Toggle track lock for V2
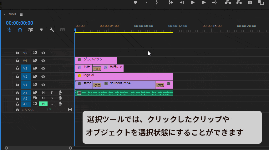Screen dimensions: 269x150 coord(17,76)
